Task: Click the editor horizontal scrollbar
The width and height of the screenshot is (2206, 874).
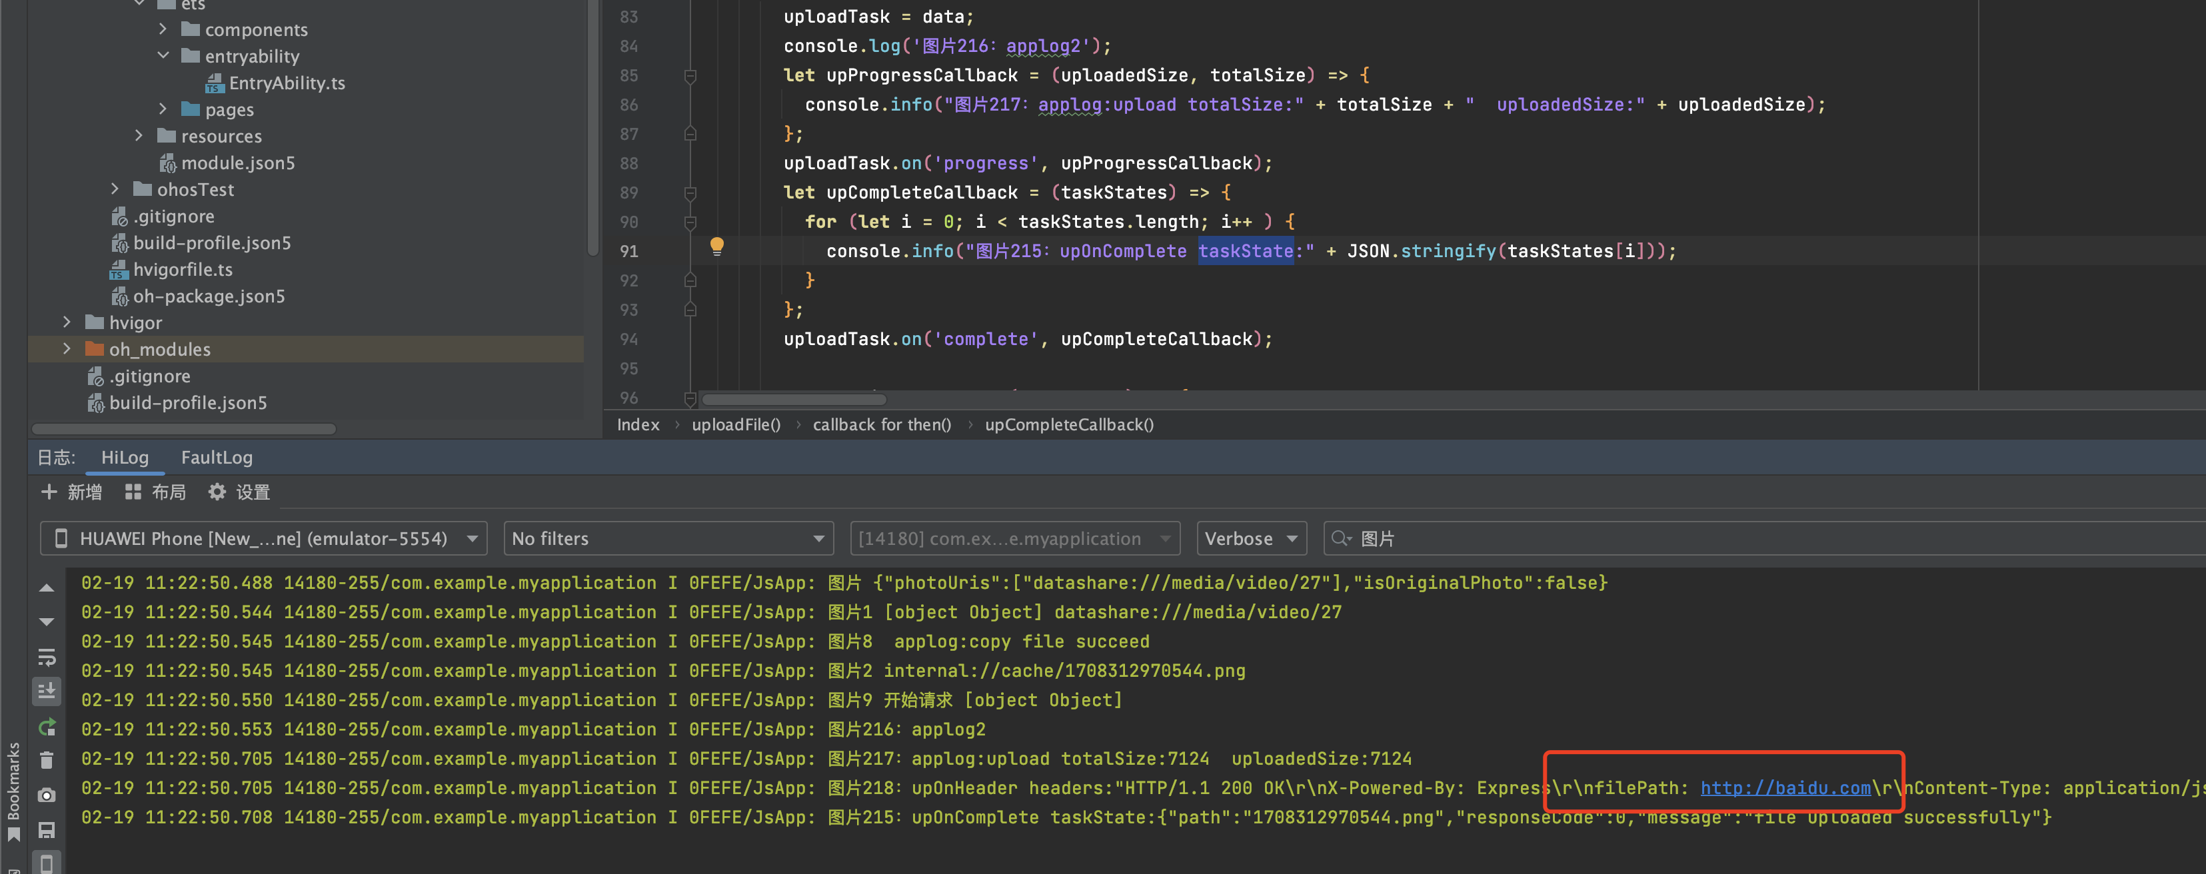Action: 794,400
